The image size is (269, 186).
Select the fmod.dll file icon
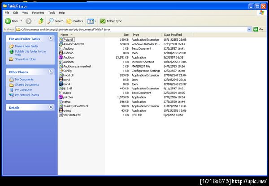click(x=61, y=75)
